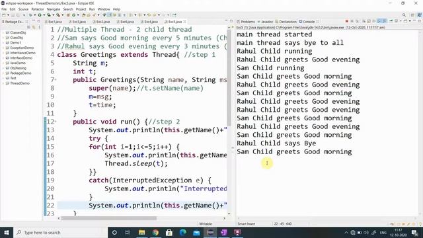This screenshot has width=423, height=238.
Task: Open Eclipse quick access search magnifier
Action: coord(404,15)
